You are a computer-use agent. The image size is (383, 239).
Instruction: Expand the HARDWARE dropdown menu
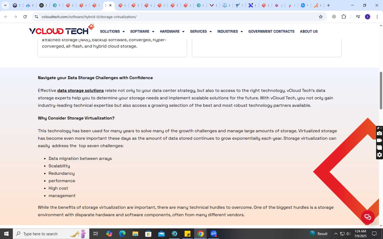(172, 31)
